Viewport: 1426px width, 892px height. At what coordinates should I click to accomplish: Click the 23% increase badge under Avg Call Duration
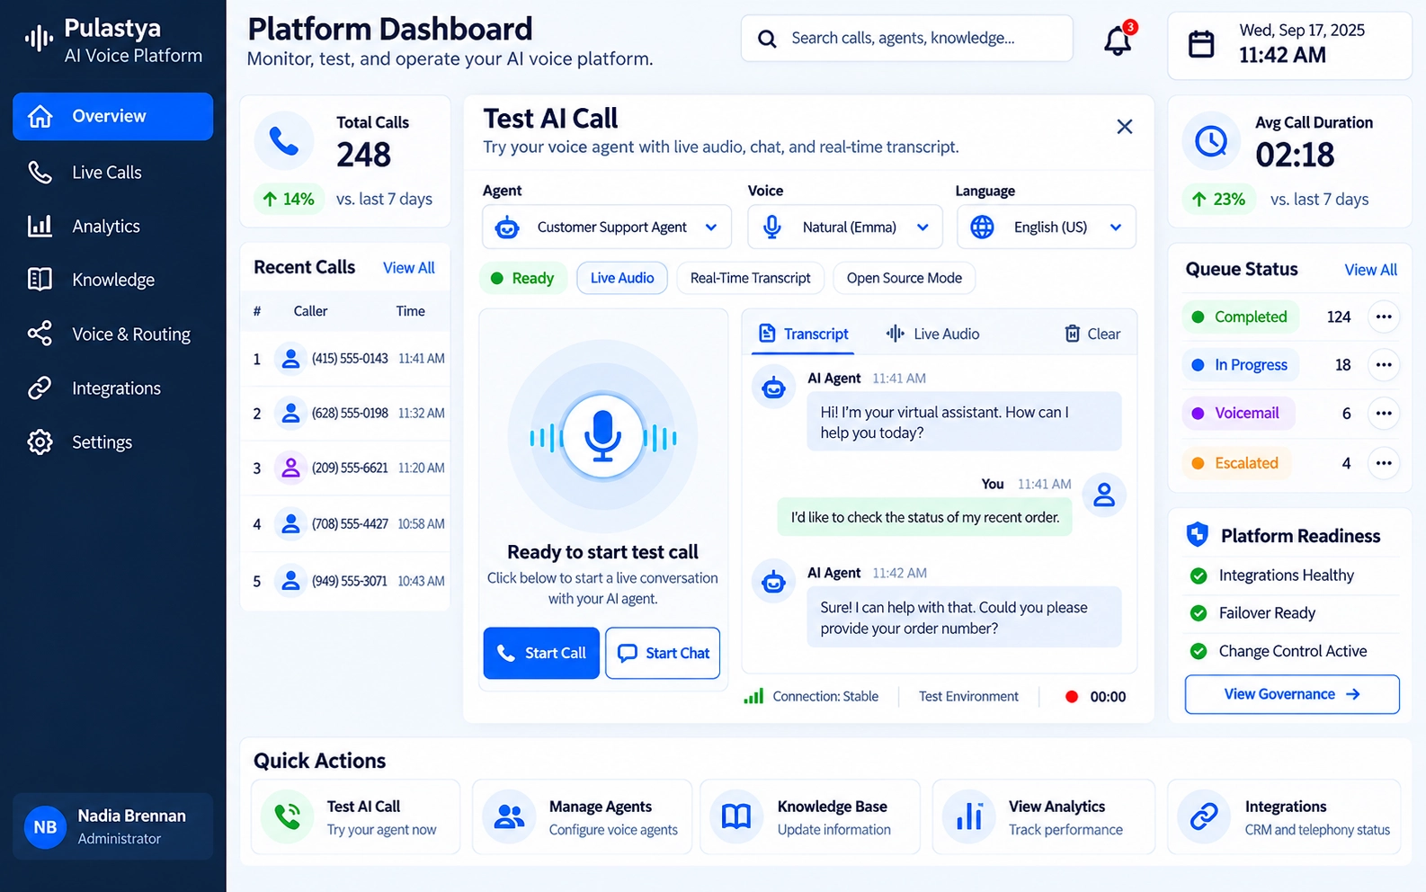point(1219,199)
